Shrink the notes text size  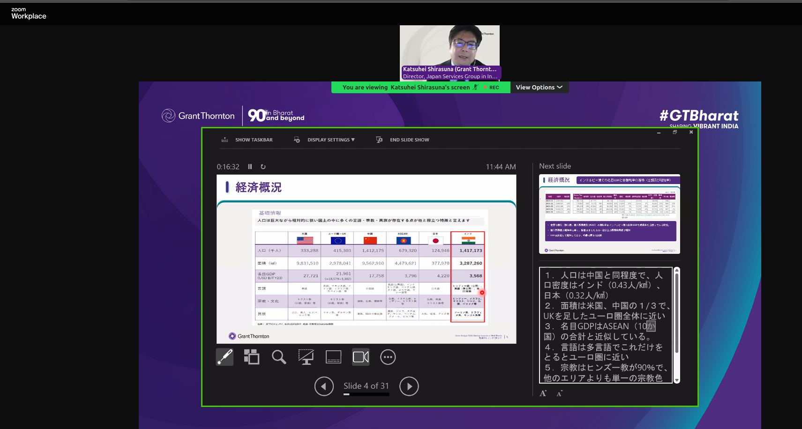point(559,393)
